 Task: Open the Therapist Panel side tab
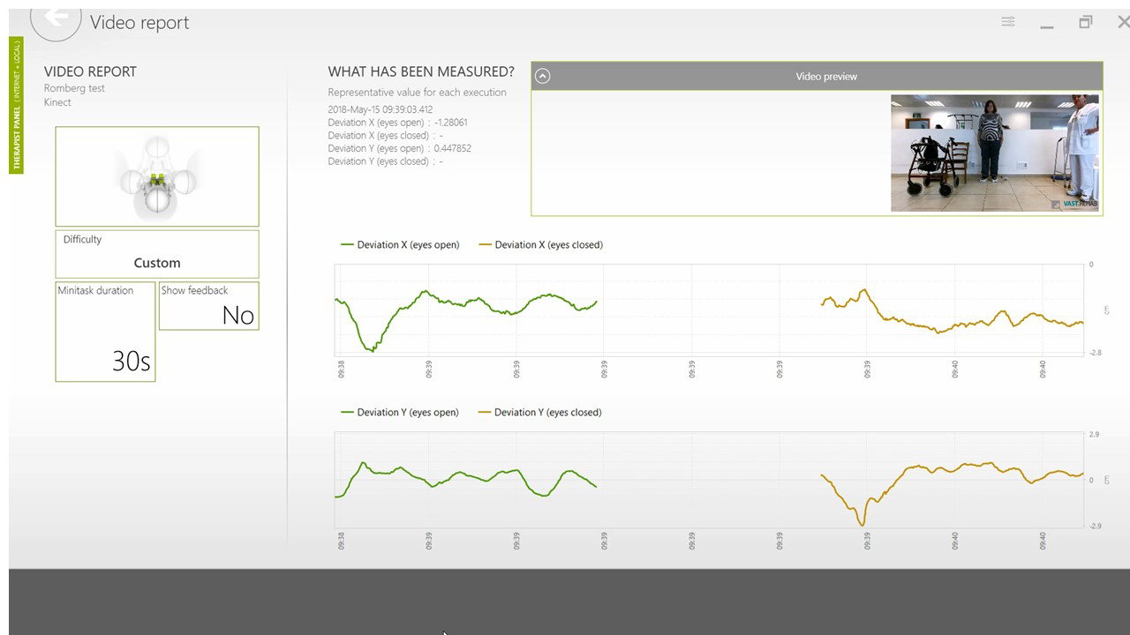[x=16, y=106]
